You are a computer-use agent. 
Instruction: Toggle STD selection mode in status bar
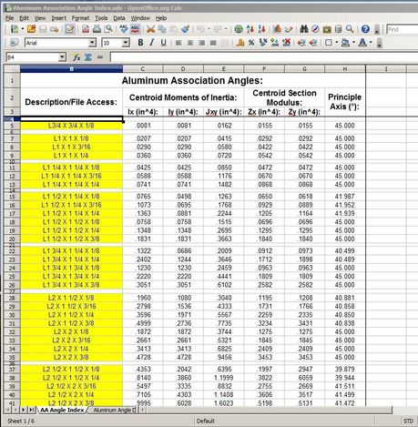tap(408, 421)
